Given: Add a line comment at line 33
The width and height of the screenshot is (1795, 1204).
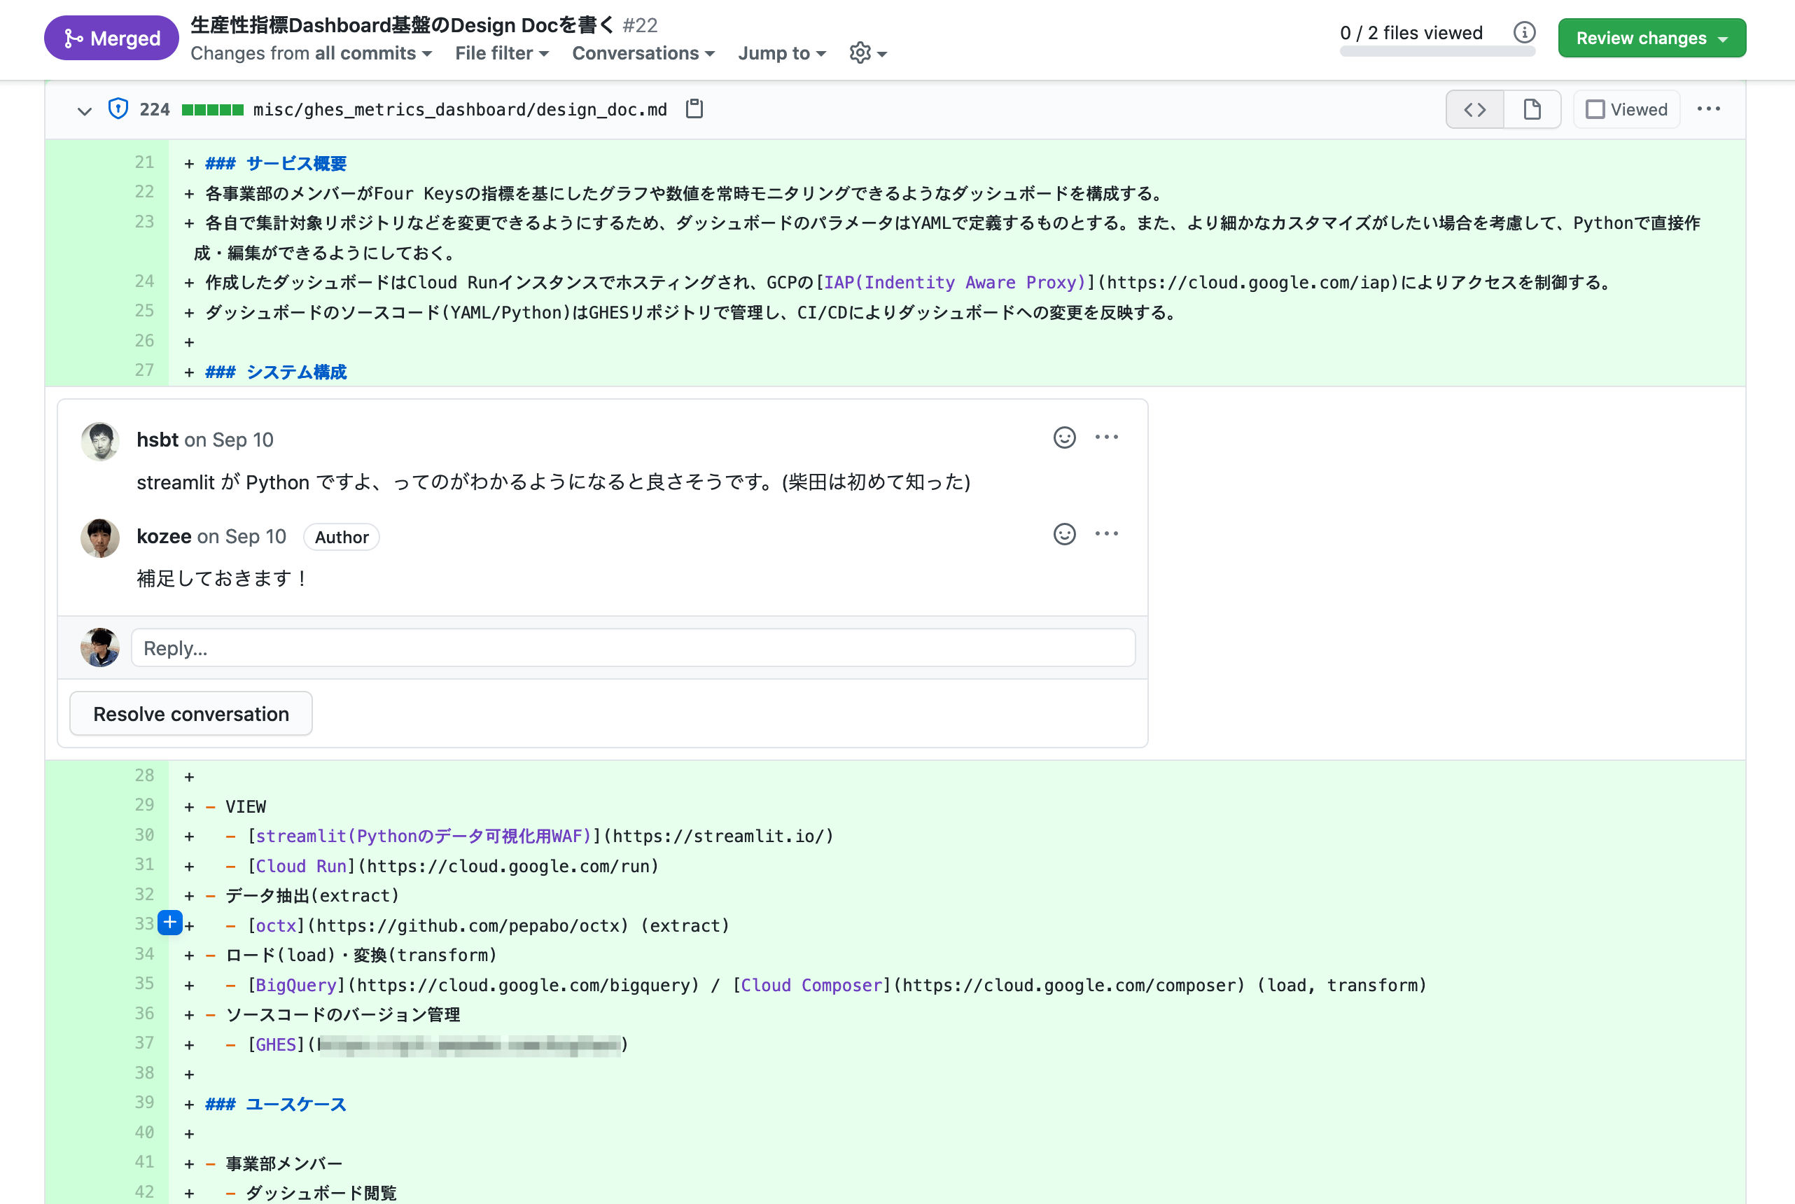Looking at the screenshot, I should point(169,922).
